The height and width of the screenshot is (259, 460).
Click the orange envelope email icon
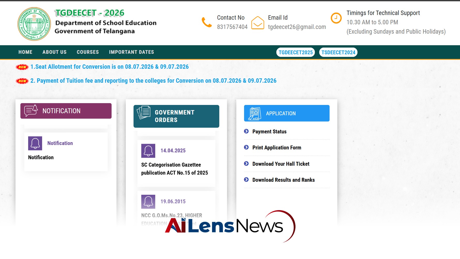[258, 23]
